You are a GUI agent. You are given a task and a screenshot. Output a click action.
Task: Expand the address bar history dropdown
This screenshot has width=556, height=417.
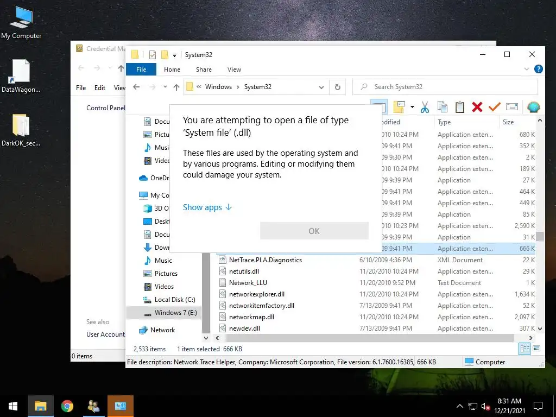(x=321, y=87)
